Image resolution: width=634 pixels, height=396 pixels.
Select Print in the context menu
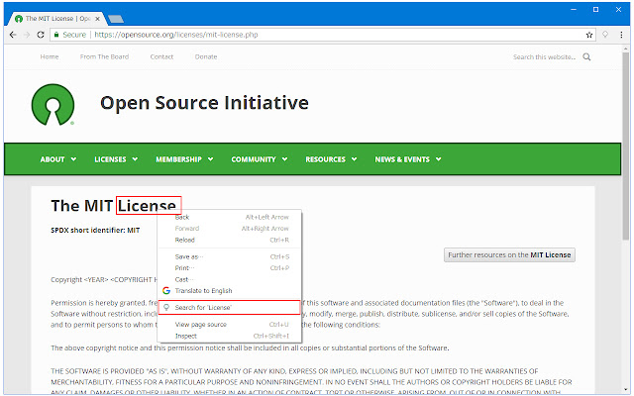(x=229, y=268)
